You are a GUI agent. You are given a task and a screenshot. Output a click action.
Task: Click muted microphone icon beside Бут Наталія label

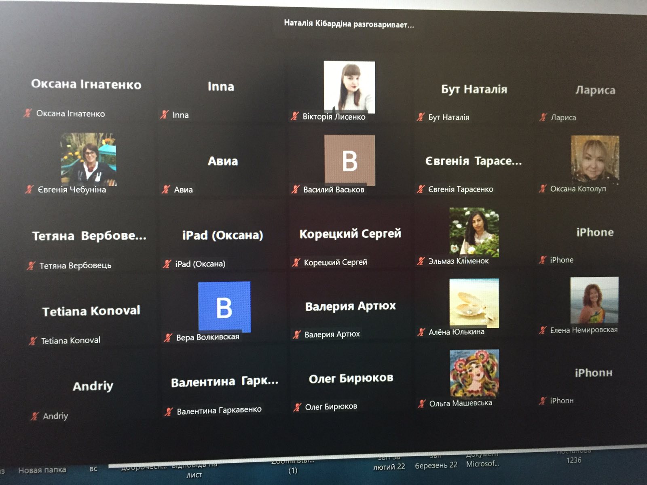tap(421, 117)
